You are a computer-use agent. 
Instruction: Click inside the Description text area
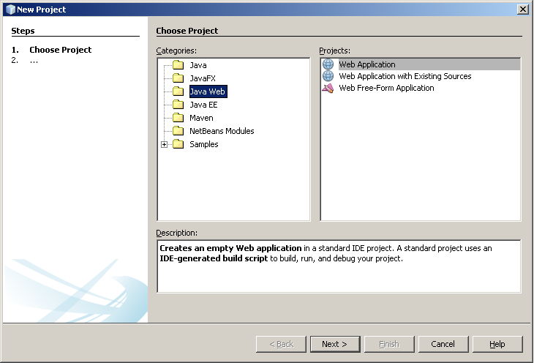click(x=339, y=274)
